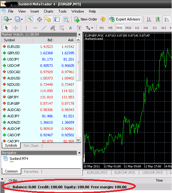Switch to the Symbols tab
This screenshot has width=172, height=193.
click(x=11, y=145)
